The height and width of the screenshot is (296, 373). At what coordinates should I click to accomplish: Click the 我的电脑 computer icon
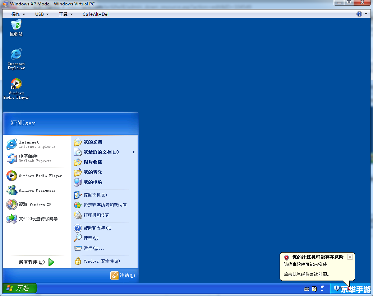(x=78, y=182)
